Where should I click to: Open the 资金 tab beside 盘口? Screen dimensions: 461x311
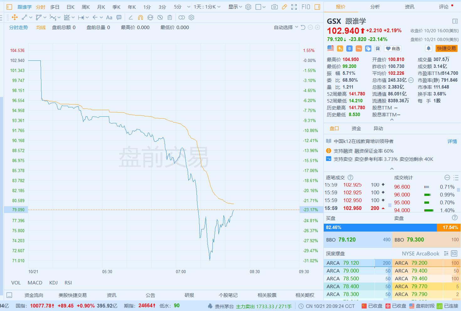[356, 128]
